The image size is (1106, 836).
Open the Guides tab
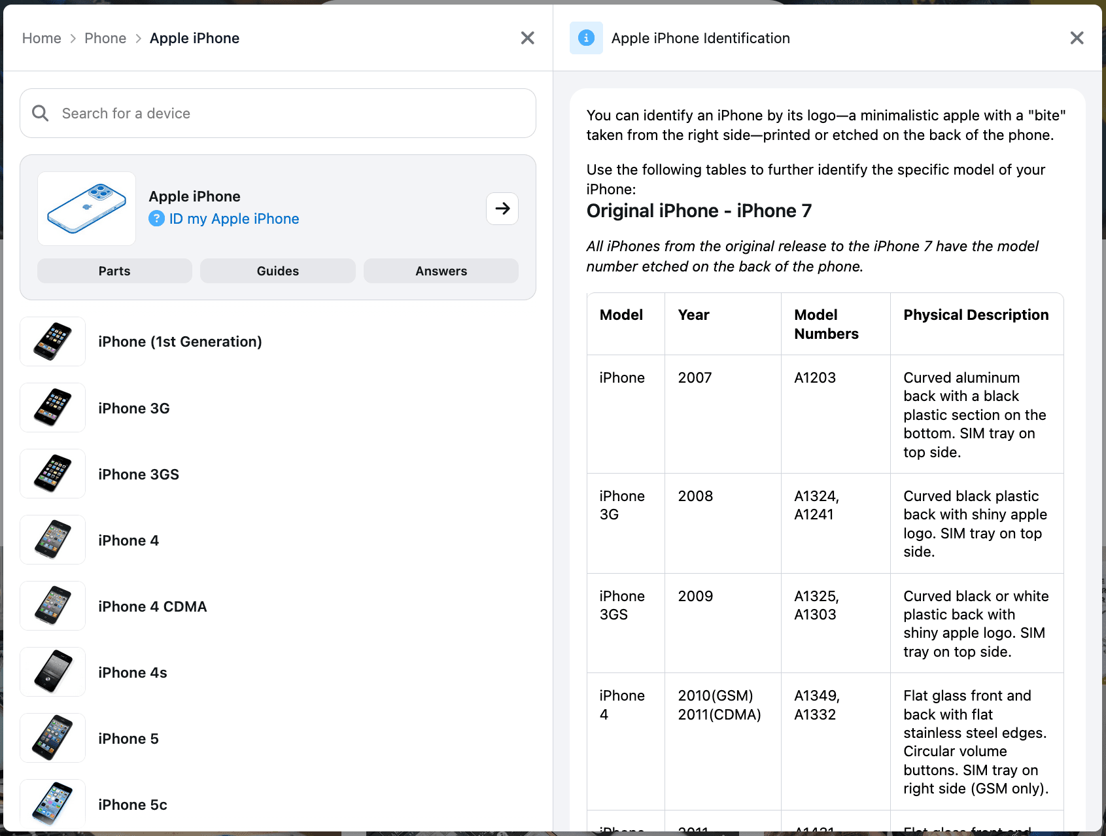(278, 271)
